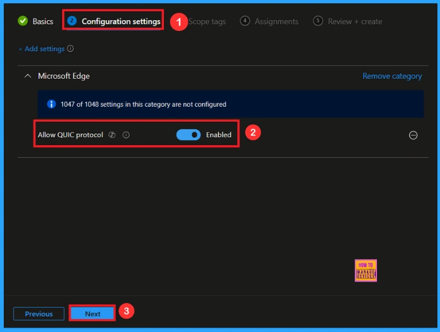This screenshot has height=332, width=440.
Task: Click the Enabled status text
Action: [x=219, y=135]
